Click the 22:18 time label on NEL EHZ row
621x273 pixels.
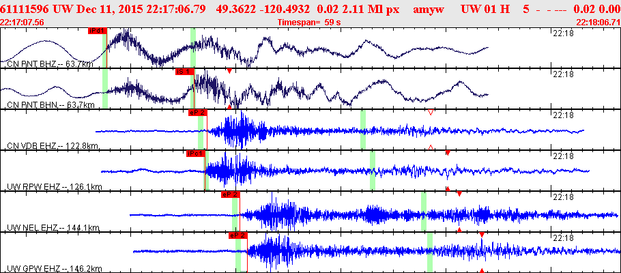coord(562,197)
